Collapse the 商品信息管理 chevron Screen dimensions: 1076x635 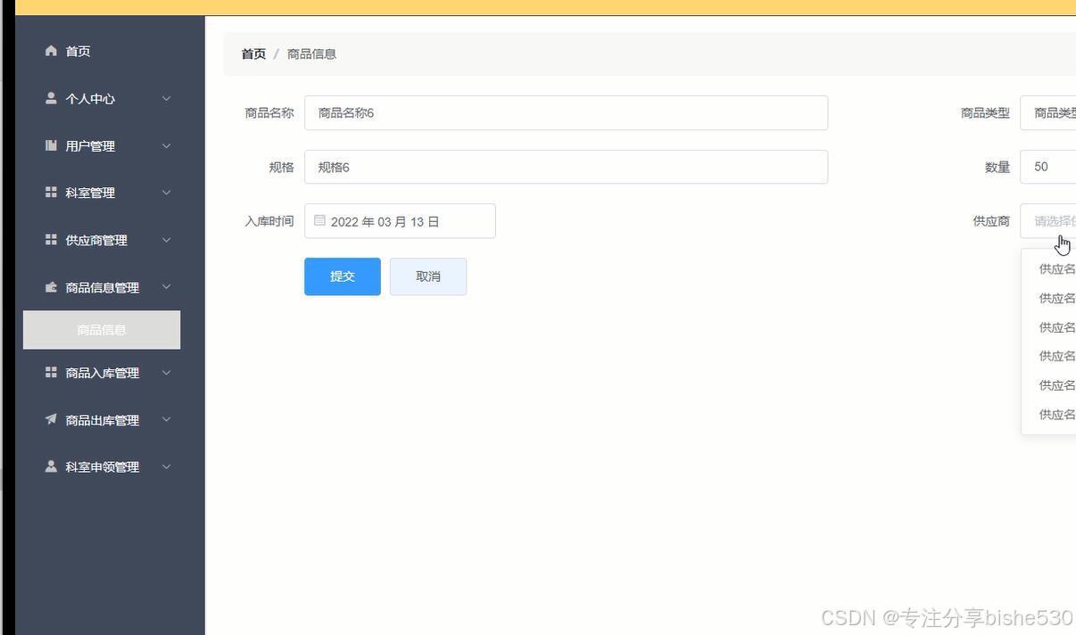[x=166, y=287]
